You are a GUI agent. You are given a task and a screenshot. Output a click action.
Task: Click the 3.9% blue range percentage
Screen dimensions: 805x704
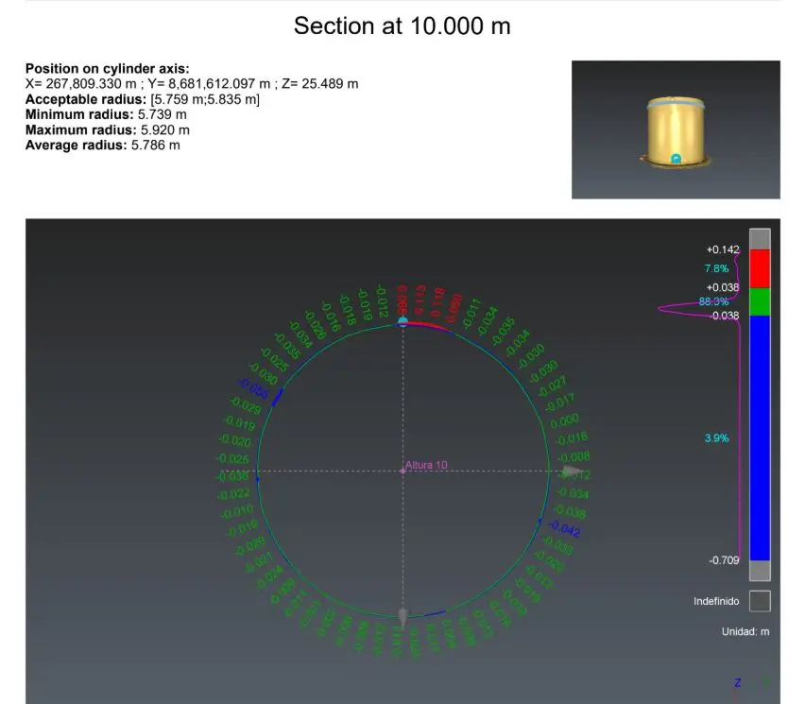tap(716, 438)
